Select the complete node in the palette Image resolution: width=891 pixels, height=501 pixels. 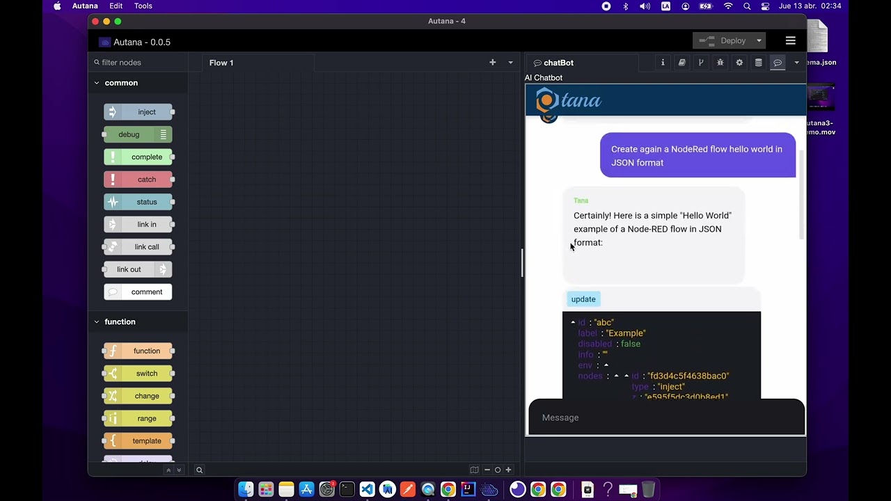(138, 157)
